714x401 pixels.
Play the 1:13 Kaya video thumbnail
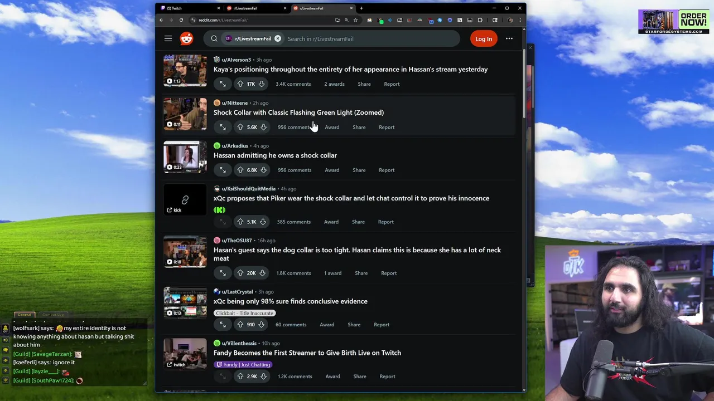coord(185,71)
